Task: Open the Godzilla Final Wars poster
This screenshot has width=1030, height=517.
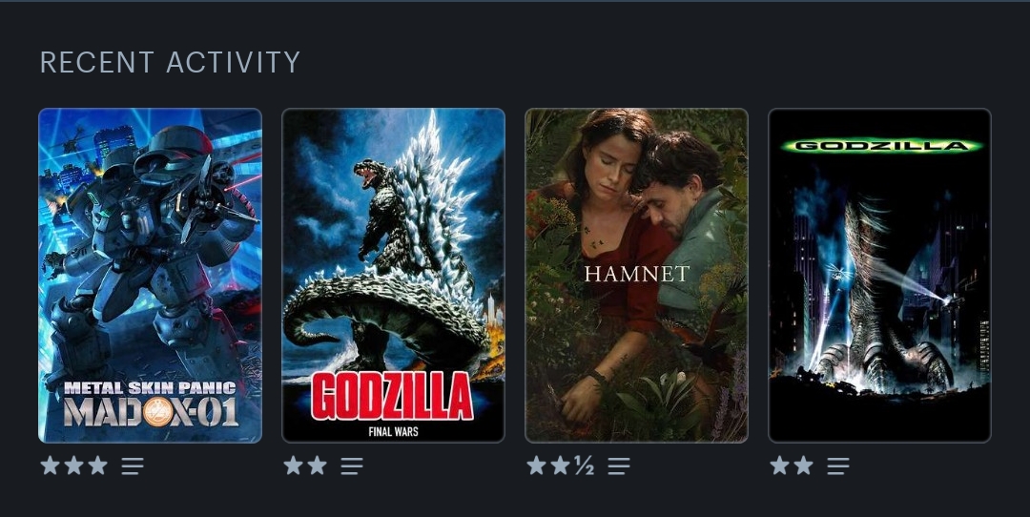Action: 394,276
